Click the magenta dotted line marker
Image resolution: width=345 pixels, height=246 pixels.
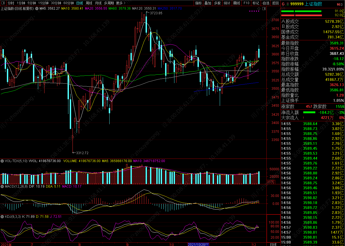click(x=254, y=11)
